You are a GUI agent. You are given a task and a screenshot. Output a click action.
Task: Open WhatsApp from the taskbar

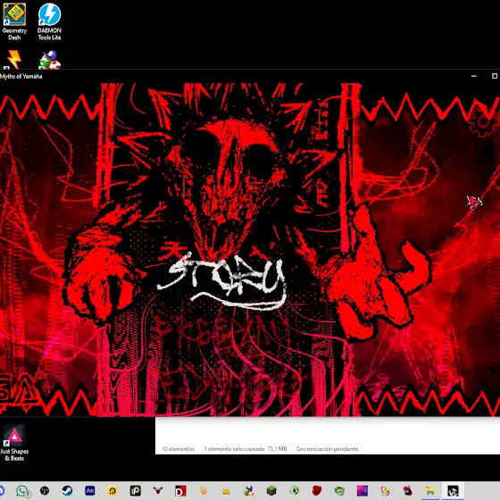[22, 491]
